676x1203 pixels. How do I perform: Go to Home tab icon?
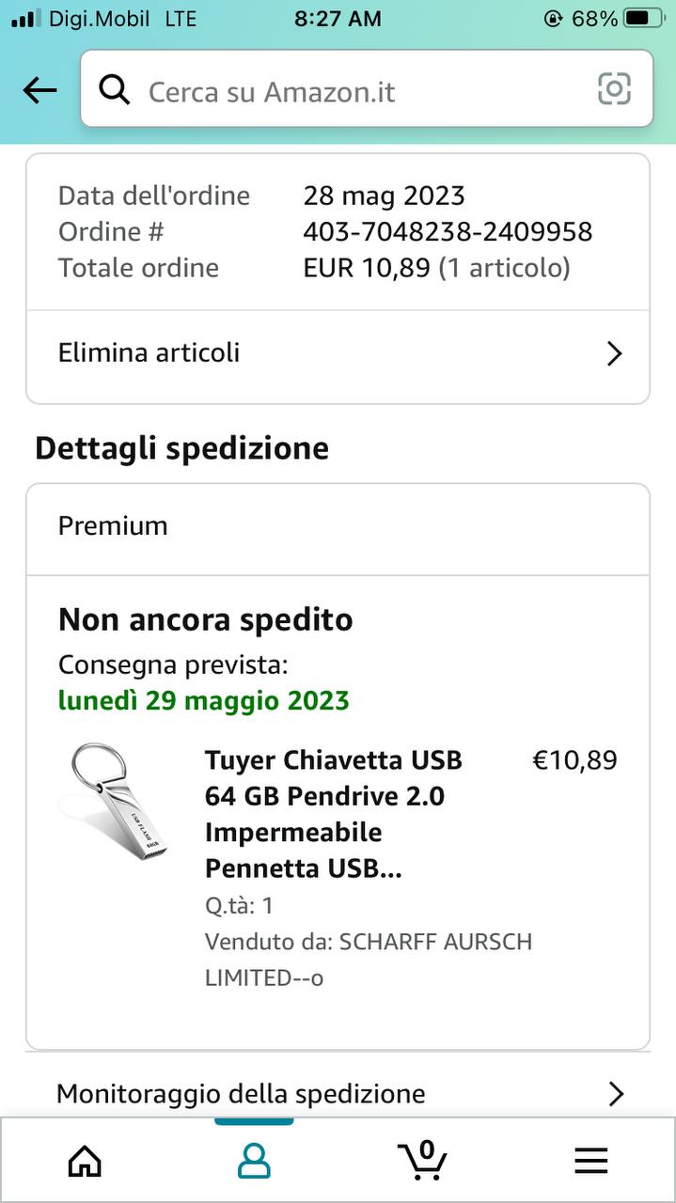[85, 1161]
